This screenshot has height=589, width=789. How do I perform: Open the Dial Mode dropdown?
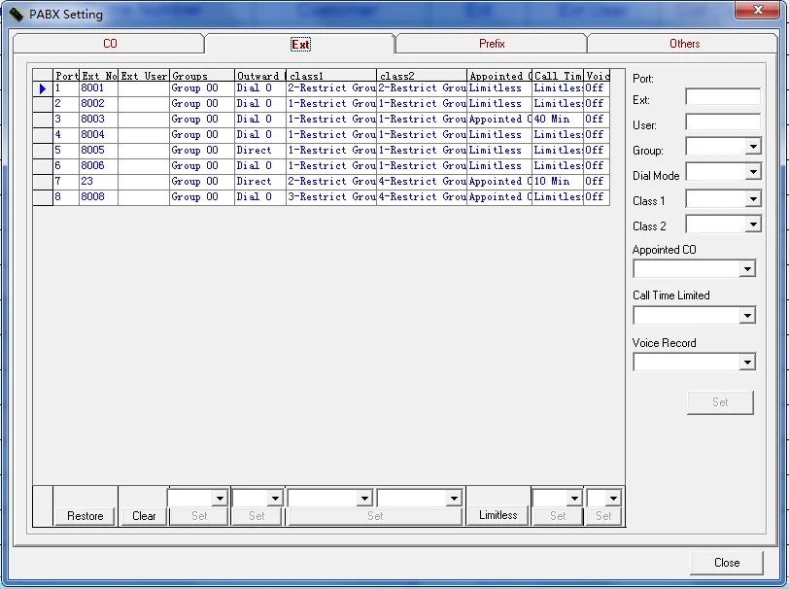(x=752, y=173)
